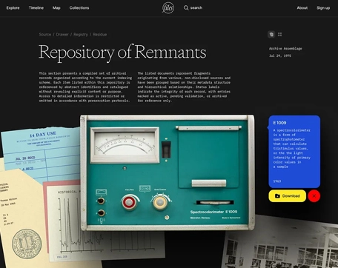338x268 pixels.
Task: Open Registry breadcrumb link
Action: [x=81, y=34]
